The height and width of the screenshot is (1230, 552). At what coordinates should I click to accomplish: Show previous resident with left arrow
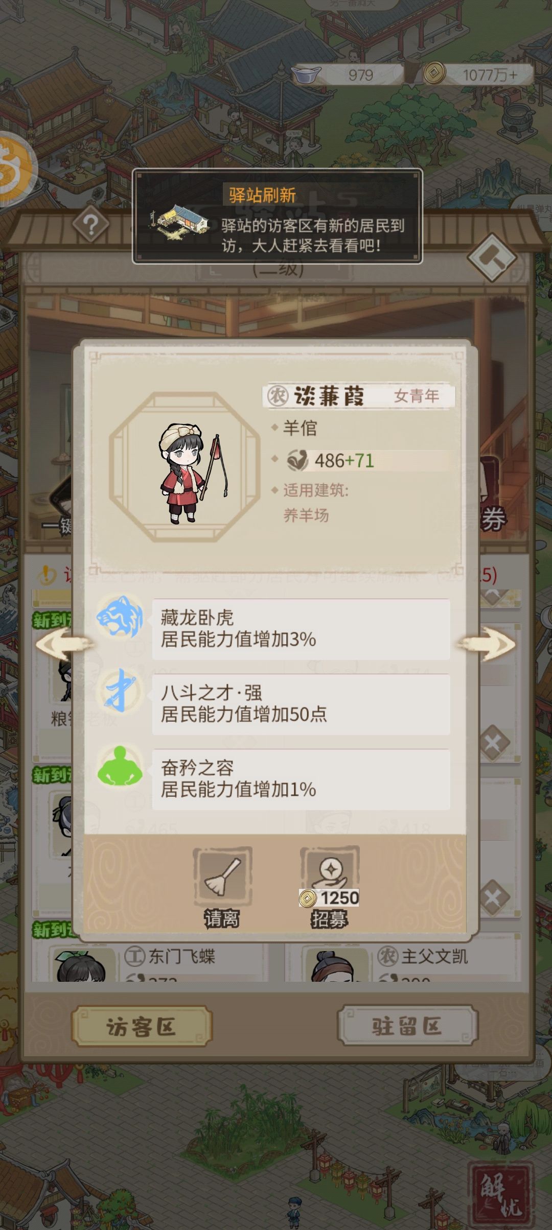(64, 645)
